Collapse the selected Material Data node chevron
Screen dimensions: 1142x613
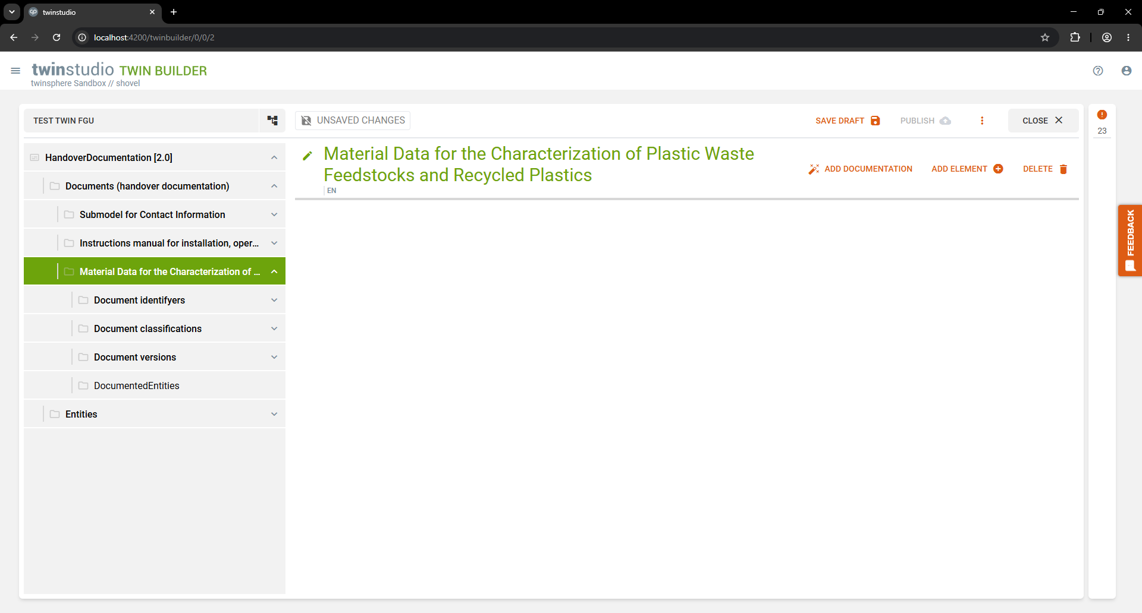(274, 271)
